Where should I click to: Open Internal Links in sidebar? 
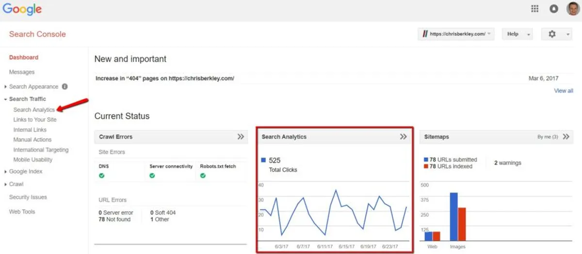click(x=30, y=130)
